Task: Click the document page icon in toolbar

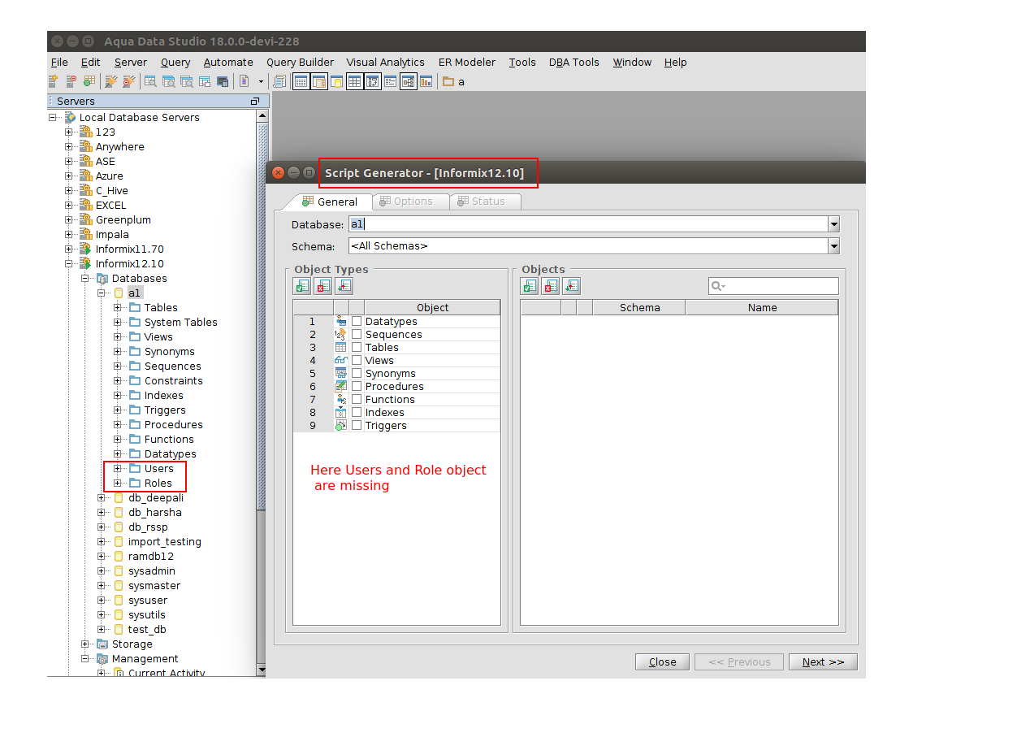Action: (244, 81)
